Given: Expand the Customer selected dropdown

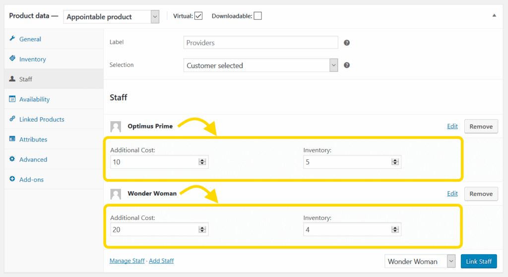Looking at the screenshot, I should point(260,66).
